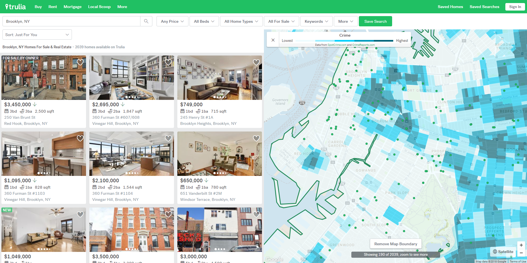Click Remove Map Boundary button

tap(396, 244)
